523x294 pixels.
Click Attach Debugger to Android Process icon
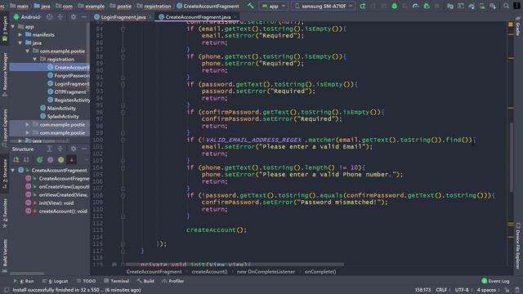coord(427,6)
